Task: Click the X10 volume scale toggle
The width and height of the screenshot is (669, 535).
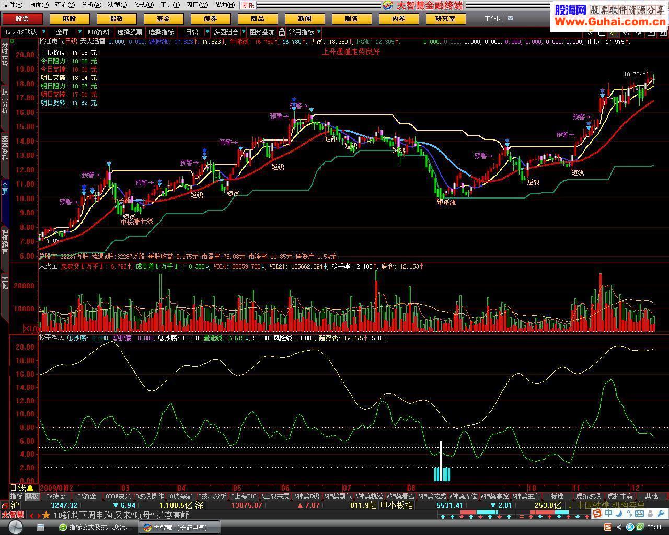Action: [x=30, y=328]
